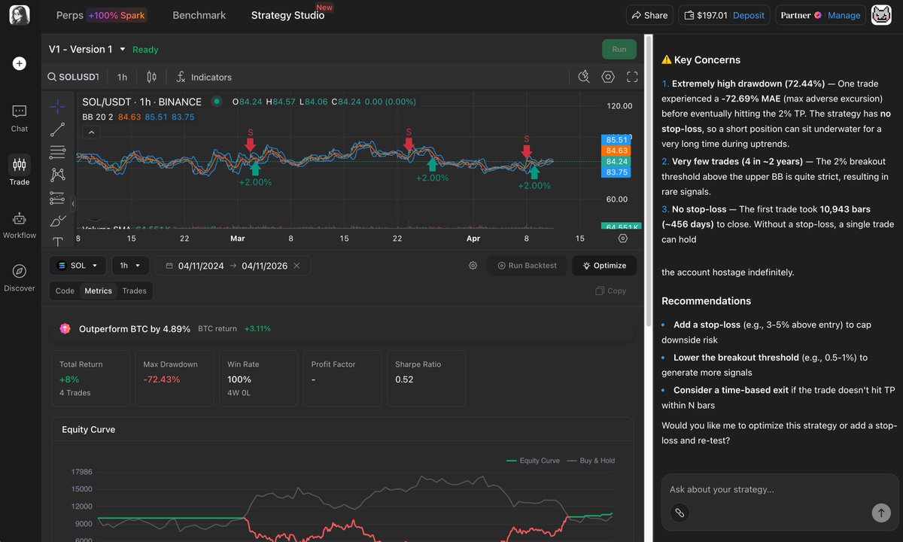Select the crosshair cursor tool

57,107
